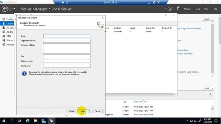This screenshot has height=124, width=221.
Task: Click the Back button in wizard
Action: point(71,111)
